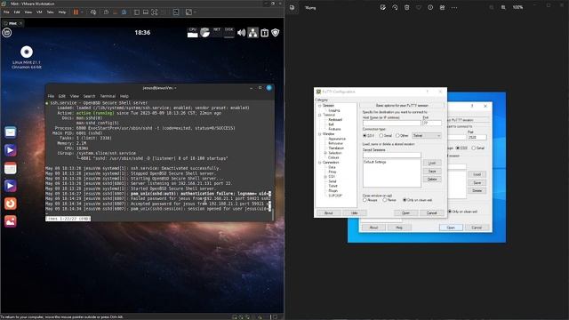Select the Serial connection type radio
The height and width of the screenshot is (320, 569).
pos(381,136)
